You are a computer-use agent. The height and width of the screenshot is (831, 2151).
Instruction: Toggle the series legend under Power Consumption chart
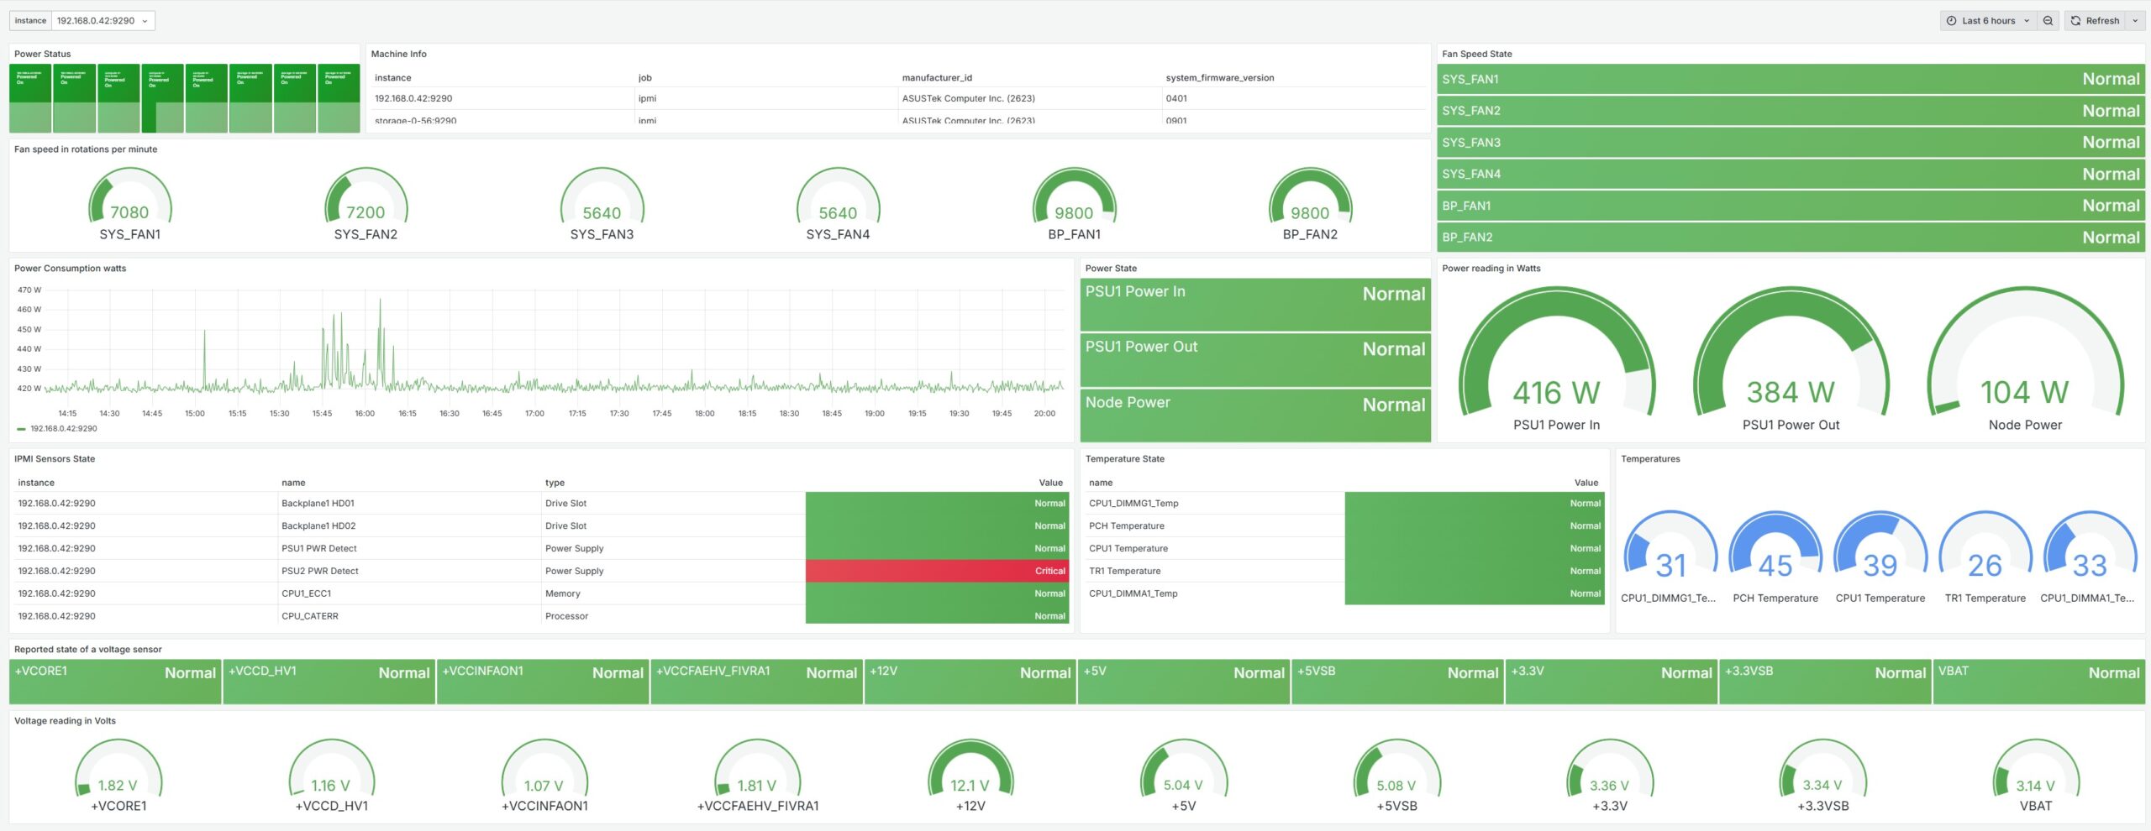pyautogui.click(x=63, y=429)
